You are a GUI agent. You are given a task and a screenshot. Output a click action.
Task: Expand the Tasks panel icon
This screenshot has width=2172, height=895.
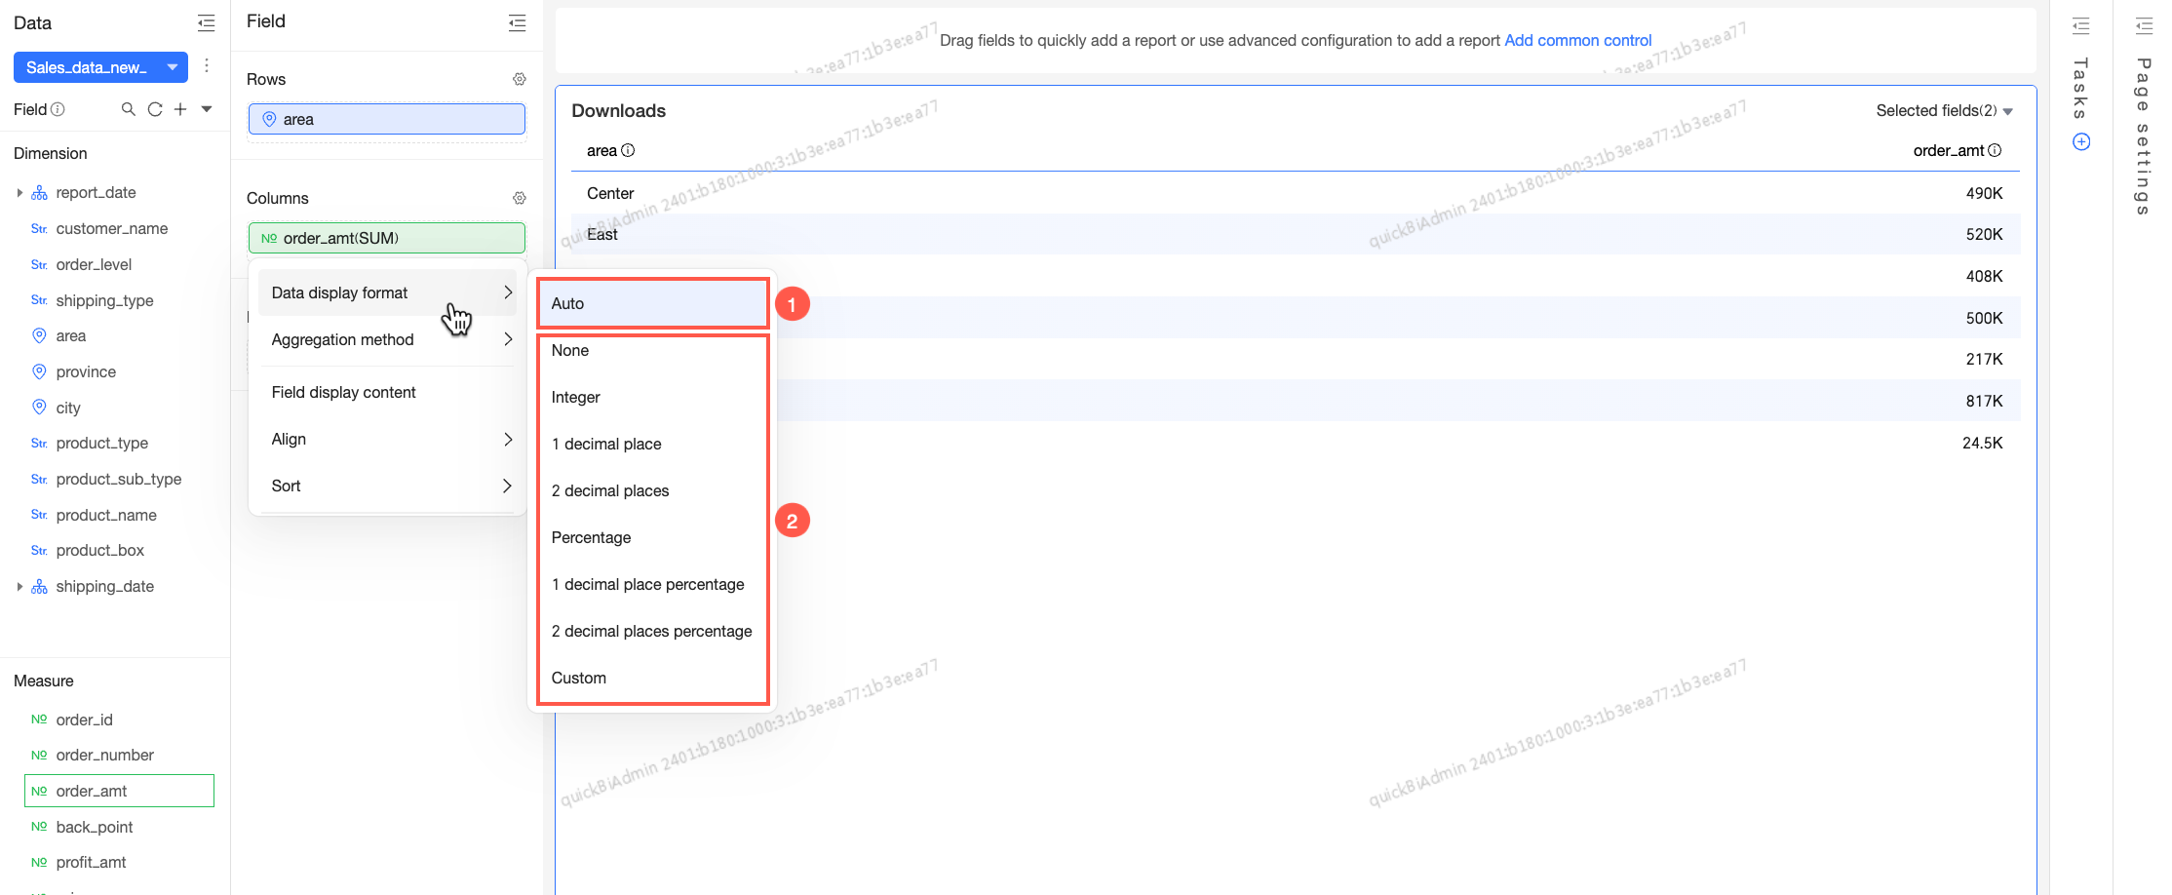click(2081, 25)
